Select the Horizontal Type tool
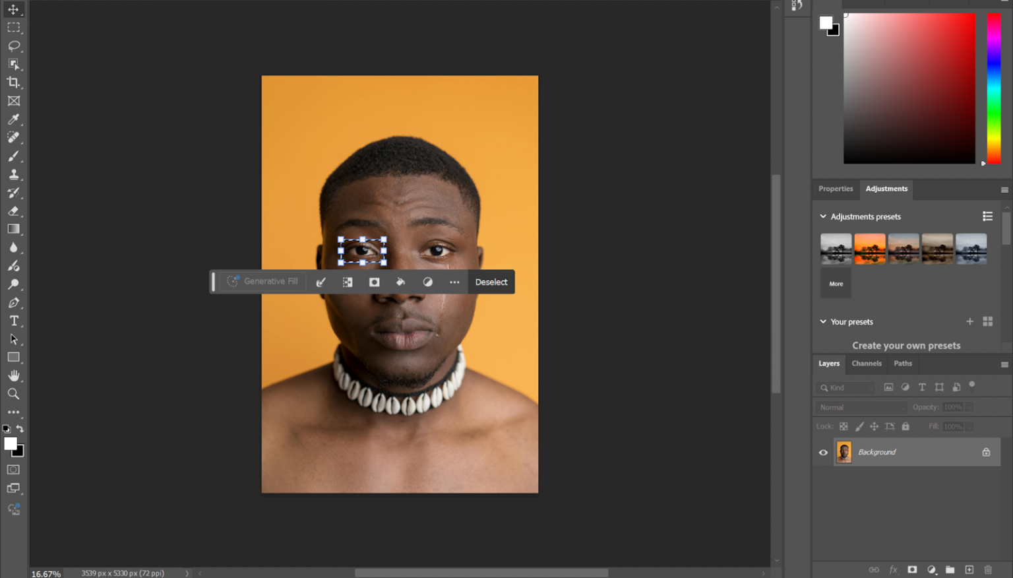Viewport: 1013px width, 578px height. [x=13, y=321]
